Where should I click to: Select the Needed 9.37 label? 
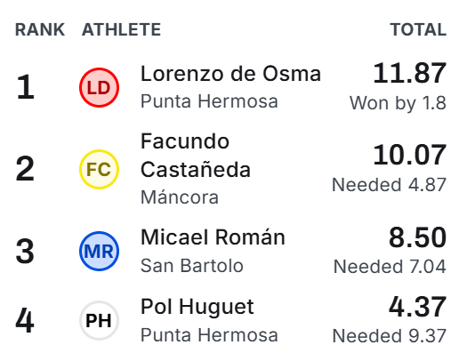(x=390, y=336)
